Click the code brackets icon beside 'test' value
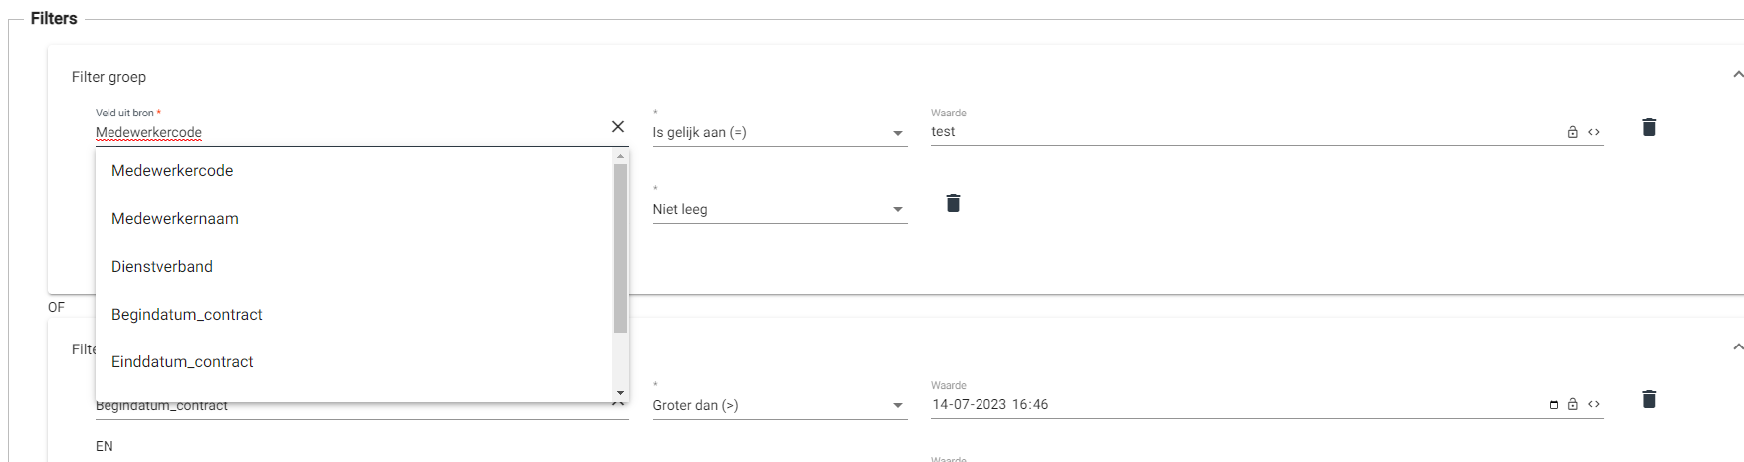Screen dimensions: 1744x462 click(1594, 132)
